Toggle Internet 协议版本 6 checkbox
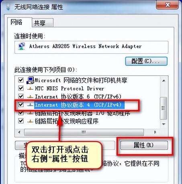Screen dimensions: 182x184 click(21, 96)
